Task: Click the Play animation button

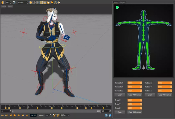Action: (14, 115)
